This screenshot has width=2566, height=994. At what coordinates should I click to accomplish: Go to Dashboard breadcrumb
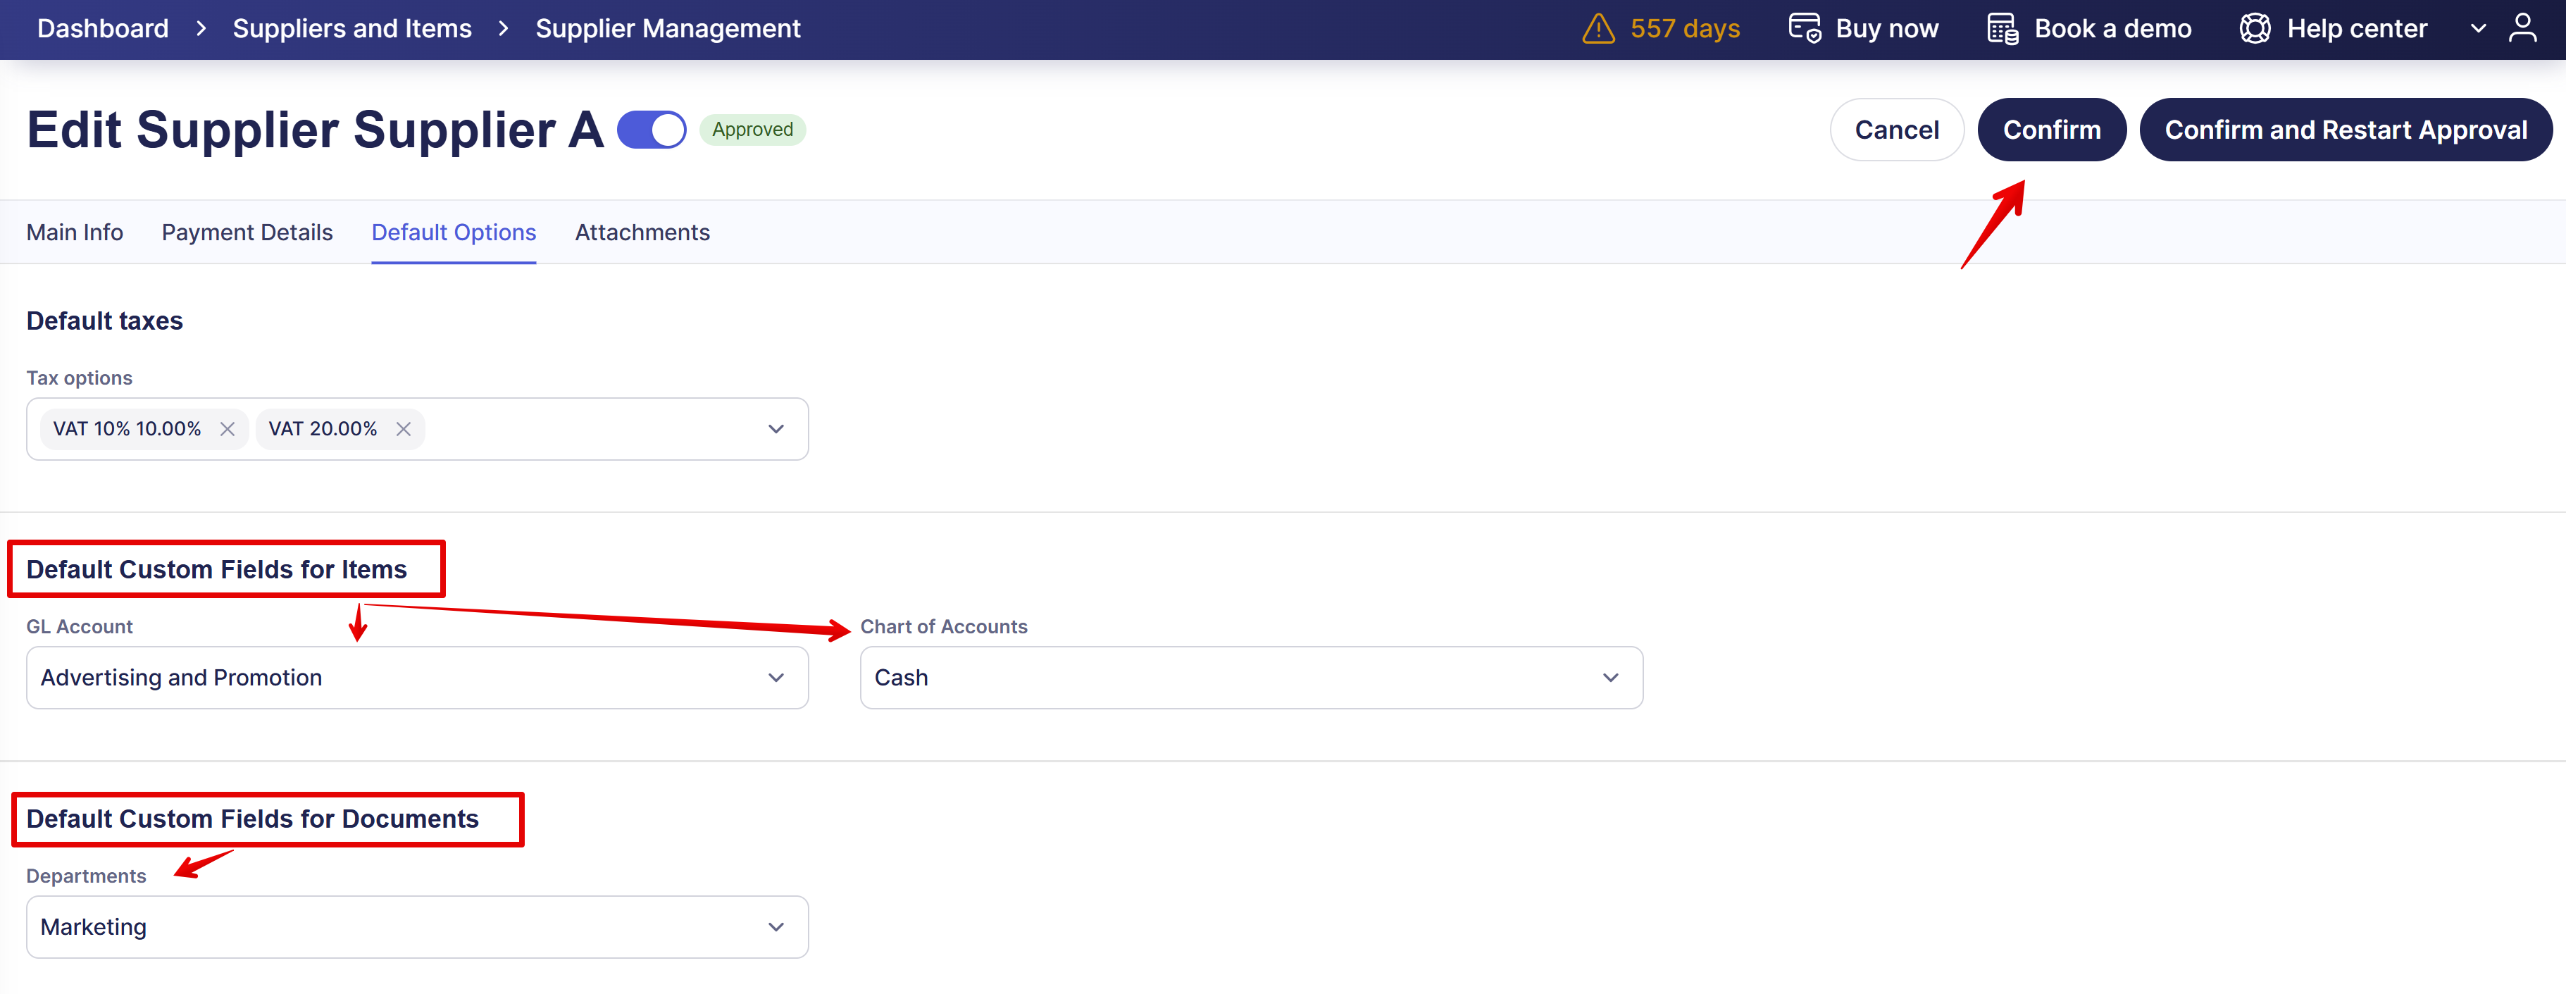(x=103, y=28)
